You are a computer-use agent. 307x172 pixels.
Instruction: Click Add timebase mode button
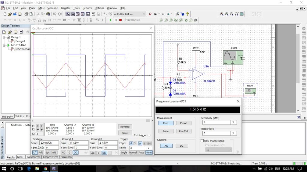(41, 153)
